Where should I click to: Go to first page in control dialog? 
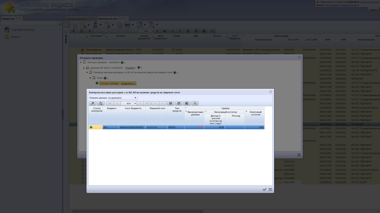pyautogui.click(x=110, y=103)
